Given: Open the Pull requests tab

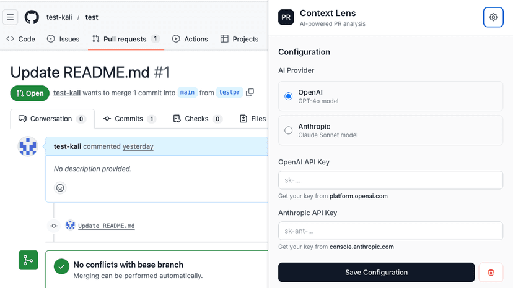Looking at the screenshot, I should point(126,39).
